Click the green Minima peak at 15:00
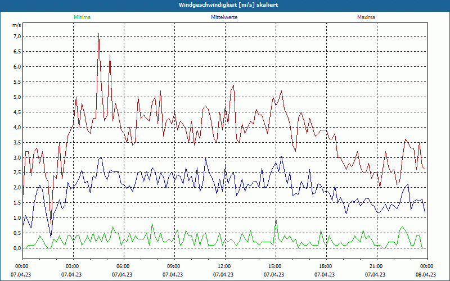This screenshot has height=281, width=450. 276,220
